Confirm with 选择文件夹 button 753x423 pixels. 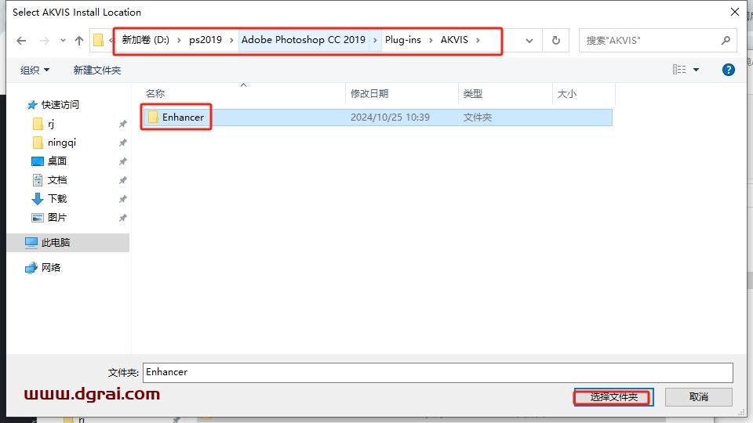point(613,397)
